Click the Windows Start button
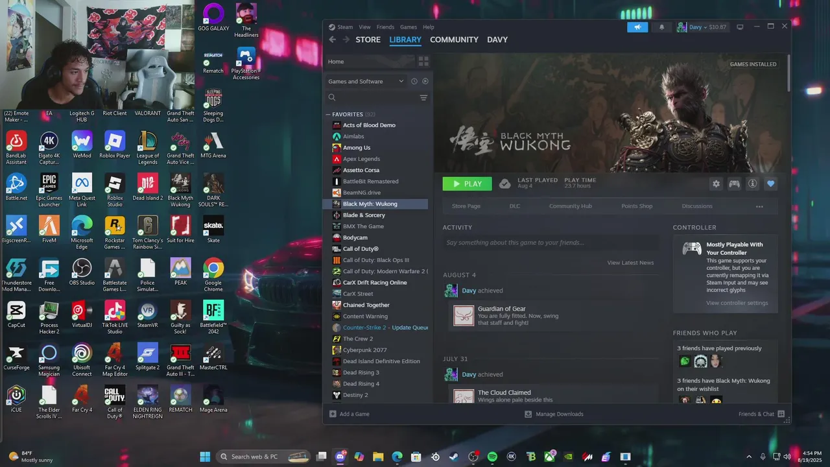830x467 pixels. coord(205,457)
